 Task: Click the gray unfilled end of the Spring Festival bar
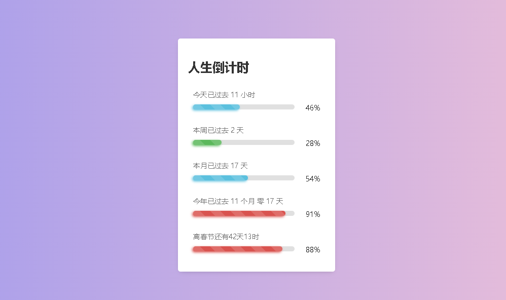(x=288, y=249)
